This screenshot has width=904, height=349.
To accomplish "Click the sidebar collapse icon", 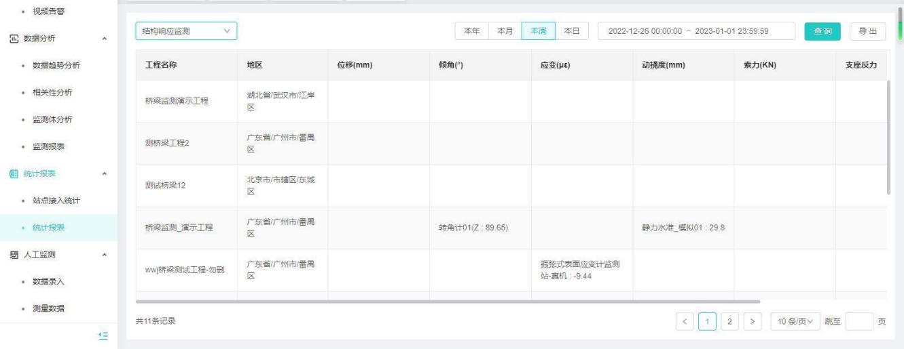I will coord(104,335).
